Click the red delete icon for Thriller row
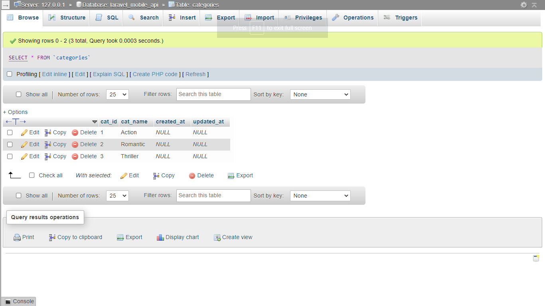 click(75, 157)
